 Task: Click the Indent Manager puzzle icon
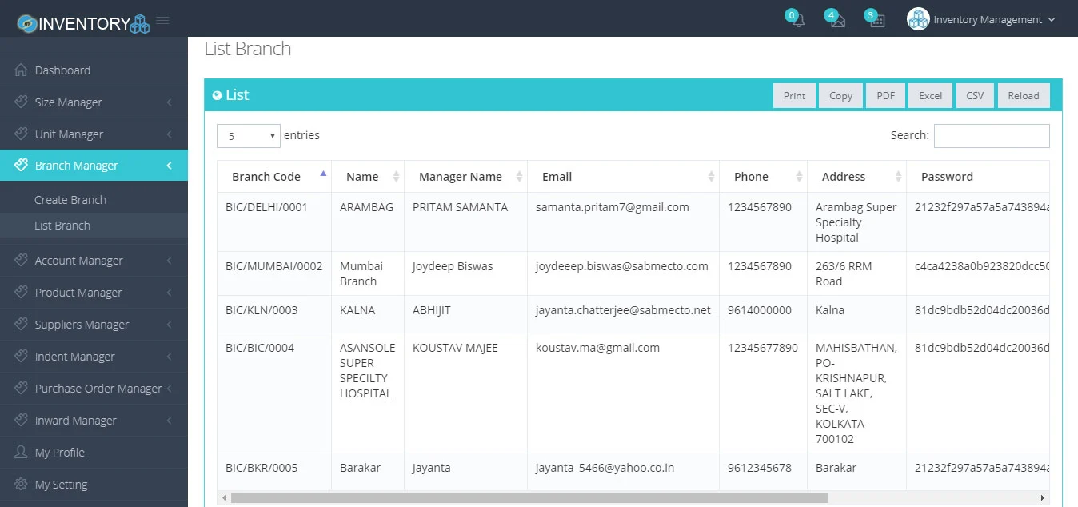(22, 357)
